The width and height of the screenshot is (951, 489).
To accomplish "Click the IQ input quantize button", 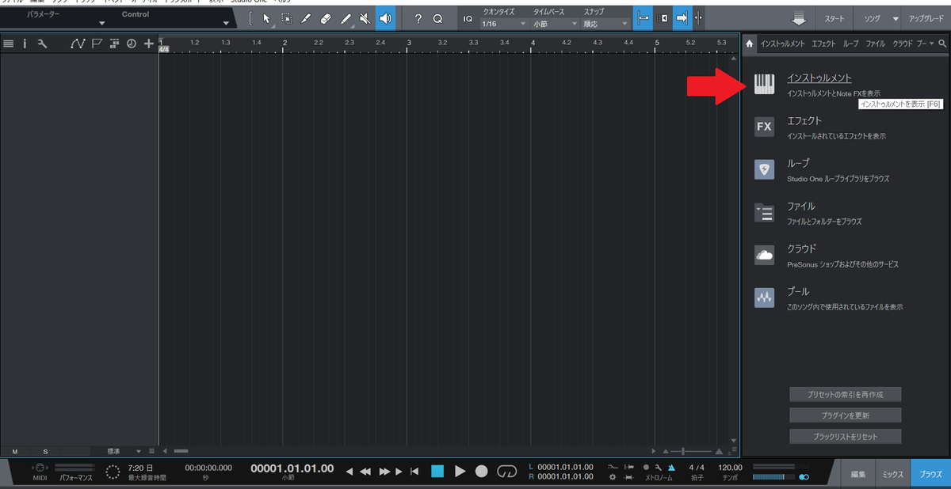I will coord(468,18).
